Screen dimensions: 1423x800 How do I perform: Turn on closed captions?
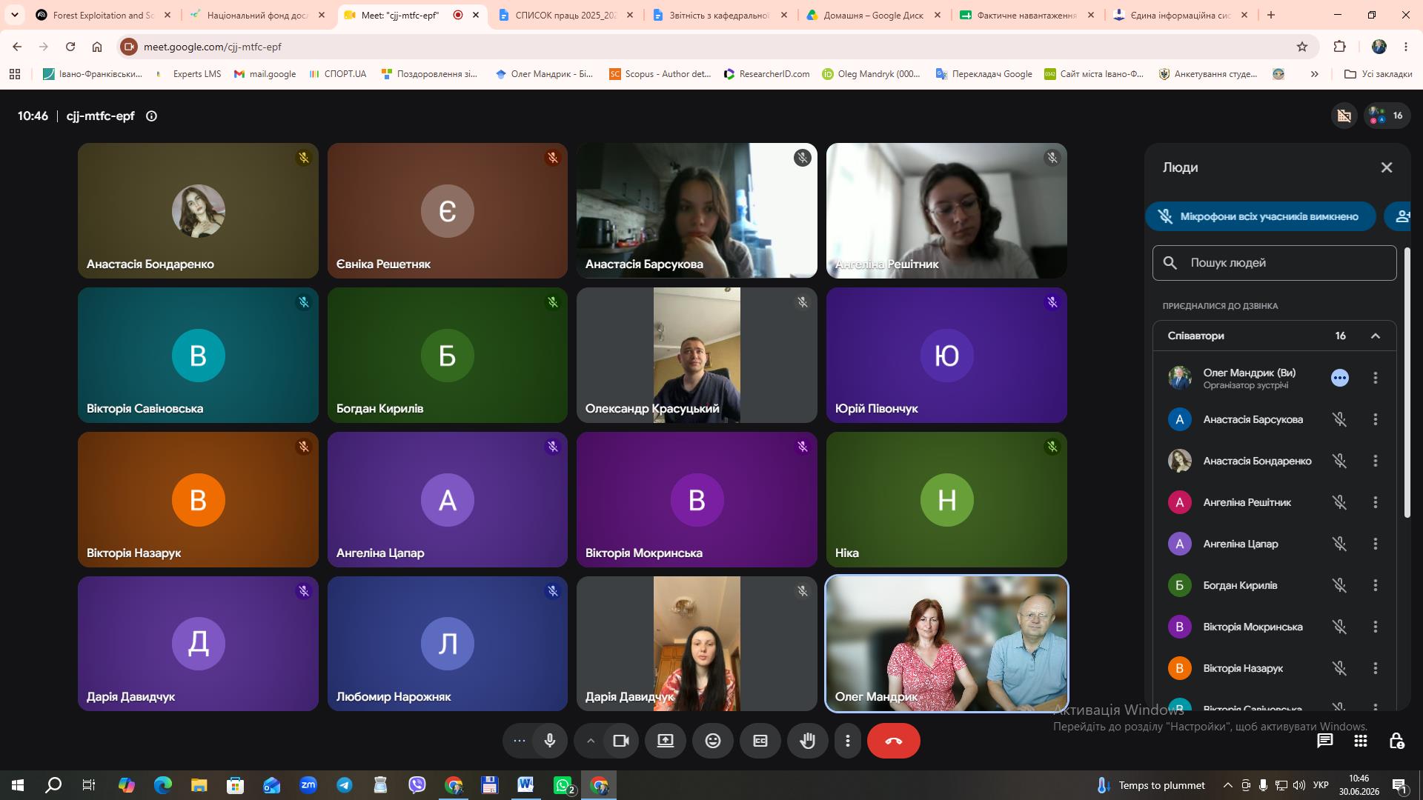click(760, 741)
